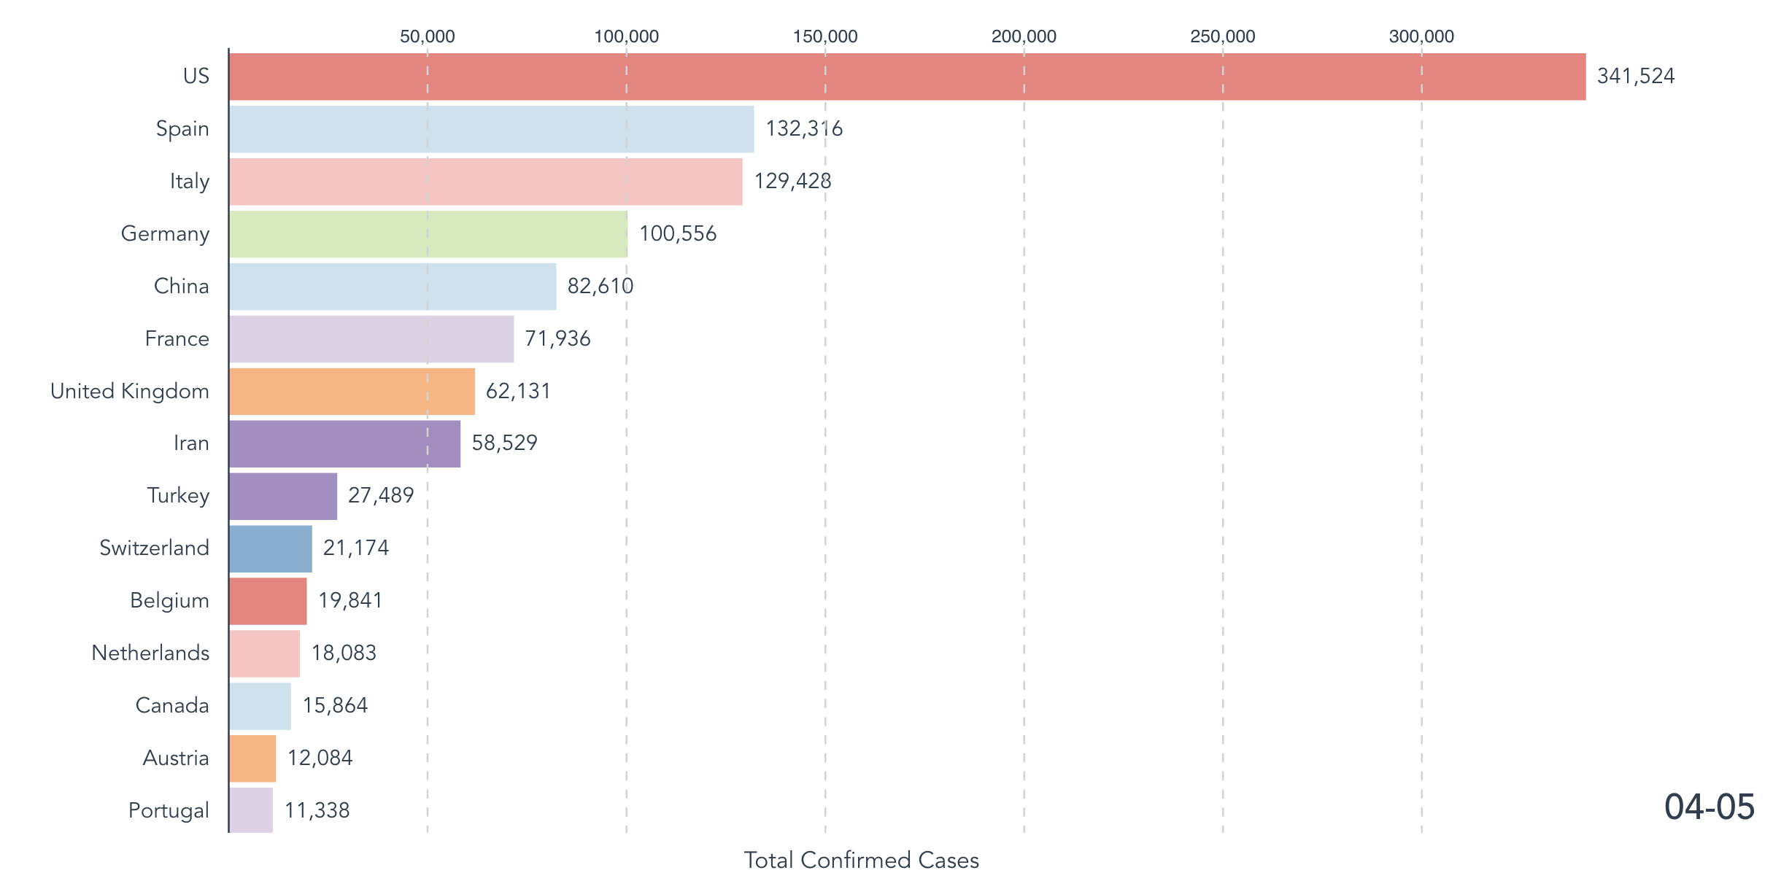Screen dimensions: 1773x881
Task: Click the Italy bar
Action: pos(486,182)
